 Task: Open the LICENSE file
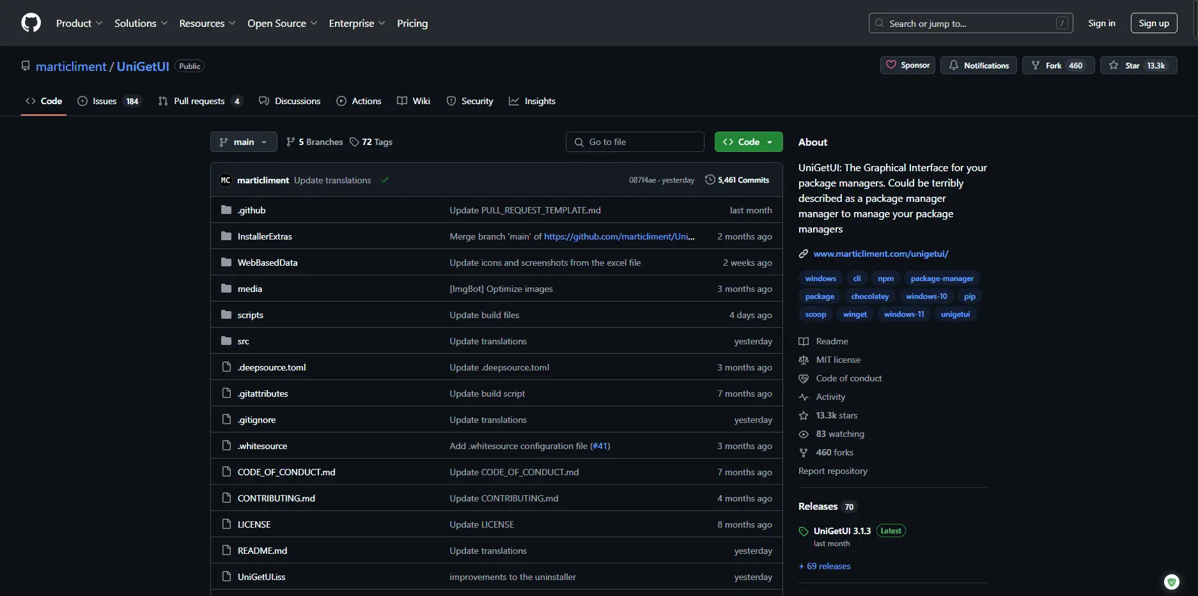[254, 524]
